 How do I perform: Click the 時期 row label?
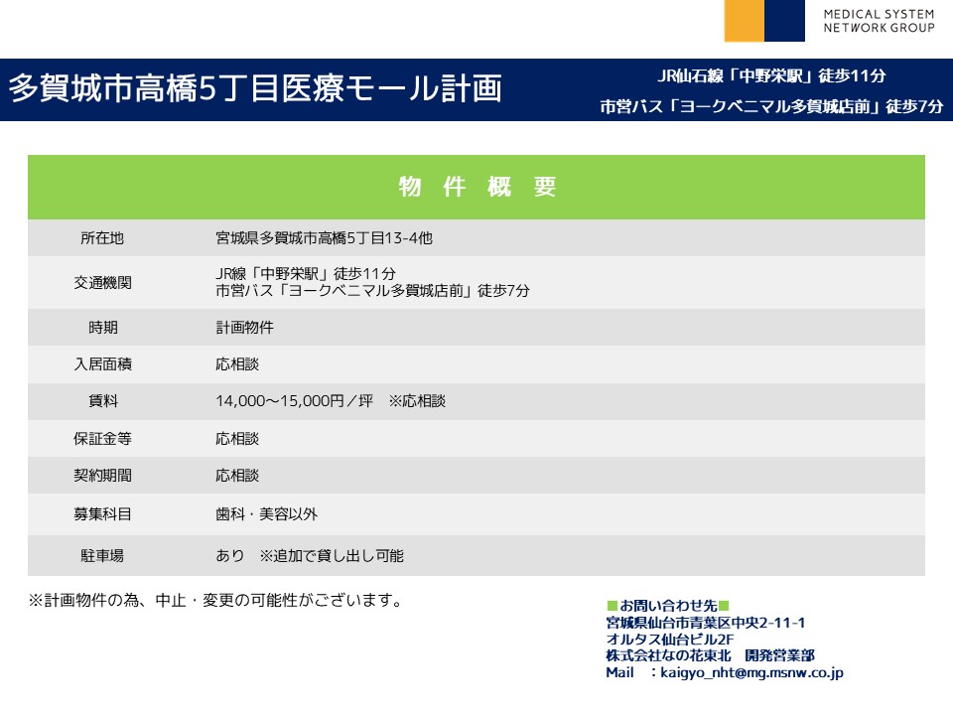(102, 328)
